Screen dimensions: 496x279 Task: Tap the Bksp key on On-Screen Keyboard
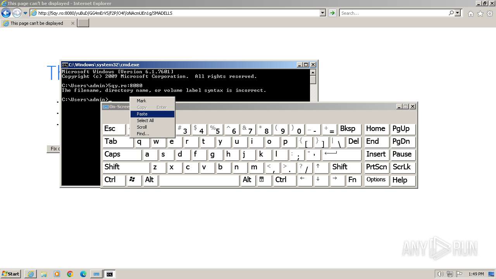(x=350, y=129)
